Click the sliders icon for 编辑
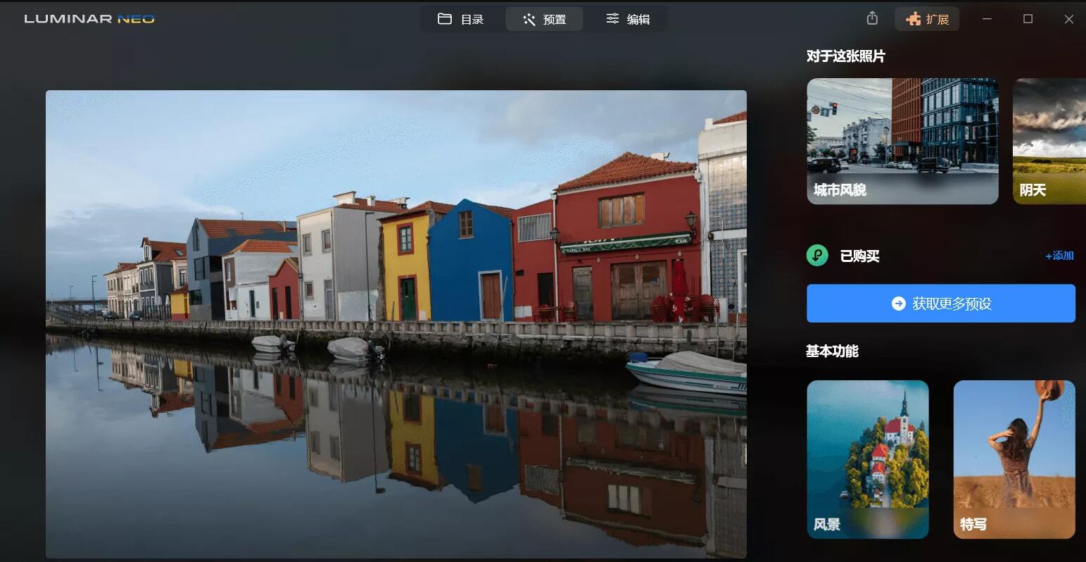 point(612,19)
